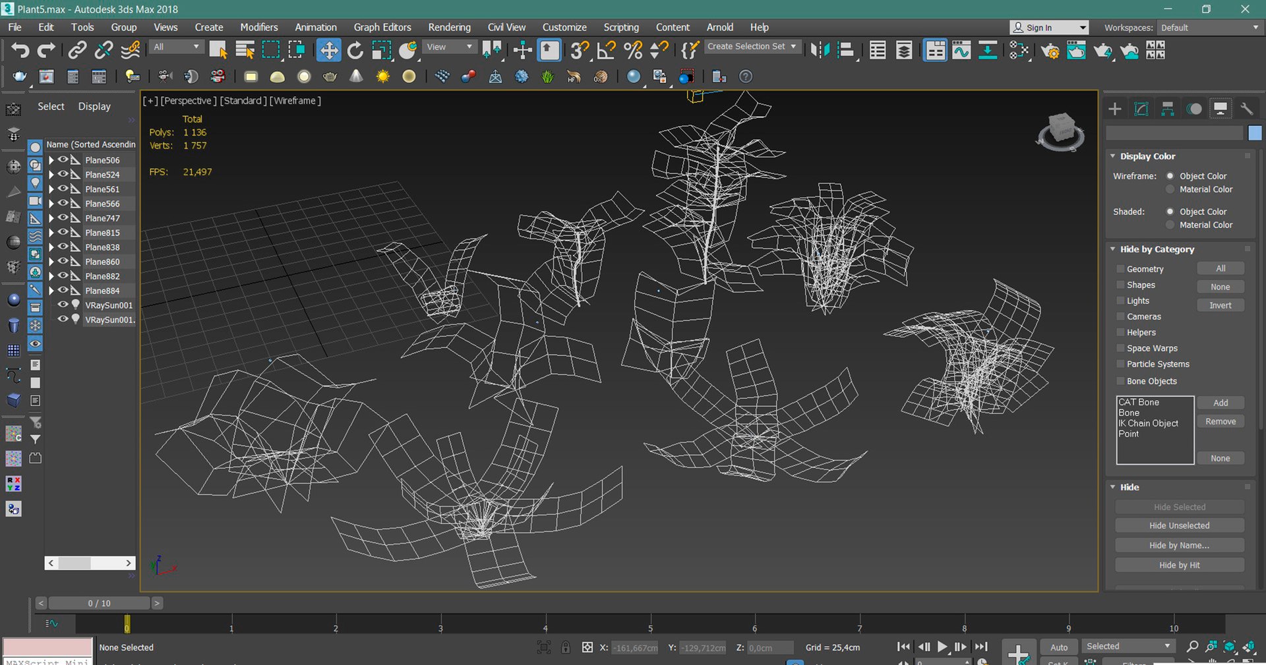This screenshot has width=1266, height=665.
Task: Hide Plane506 using its eye icon
Action: point(63,159)
